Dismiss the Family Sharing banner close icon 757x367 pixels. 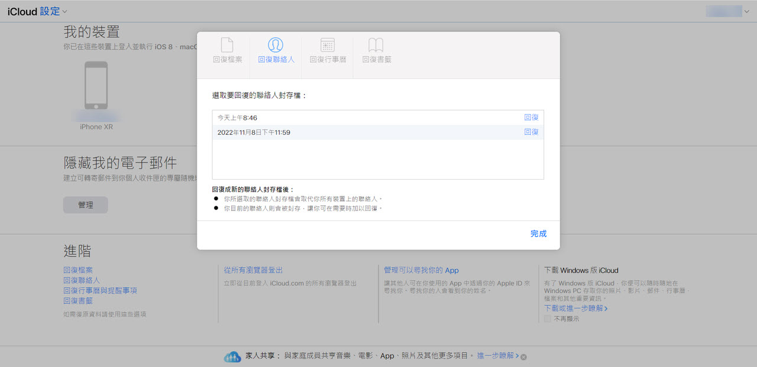coord(523,356)
